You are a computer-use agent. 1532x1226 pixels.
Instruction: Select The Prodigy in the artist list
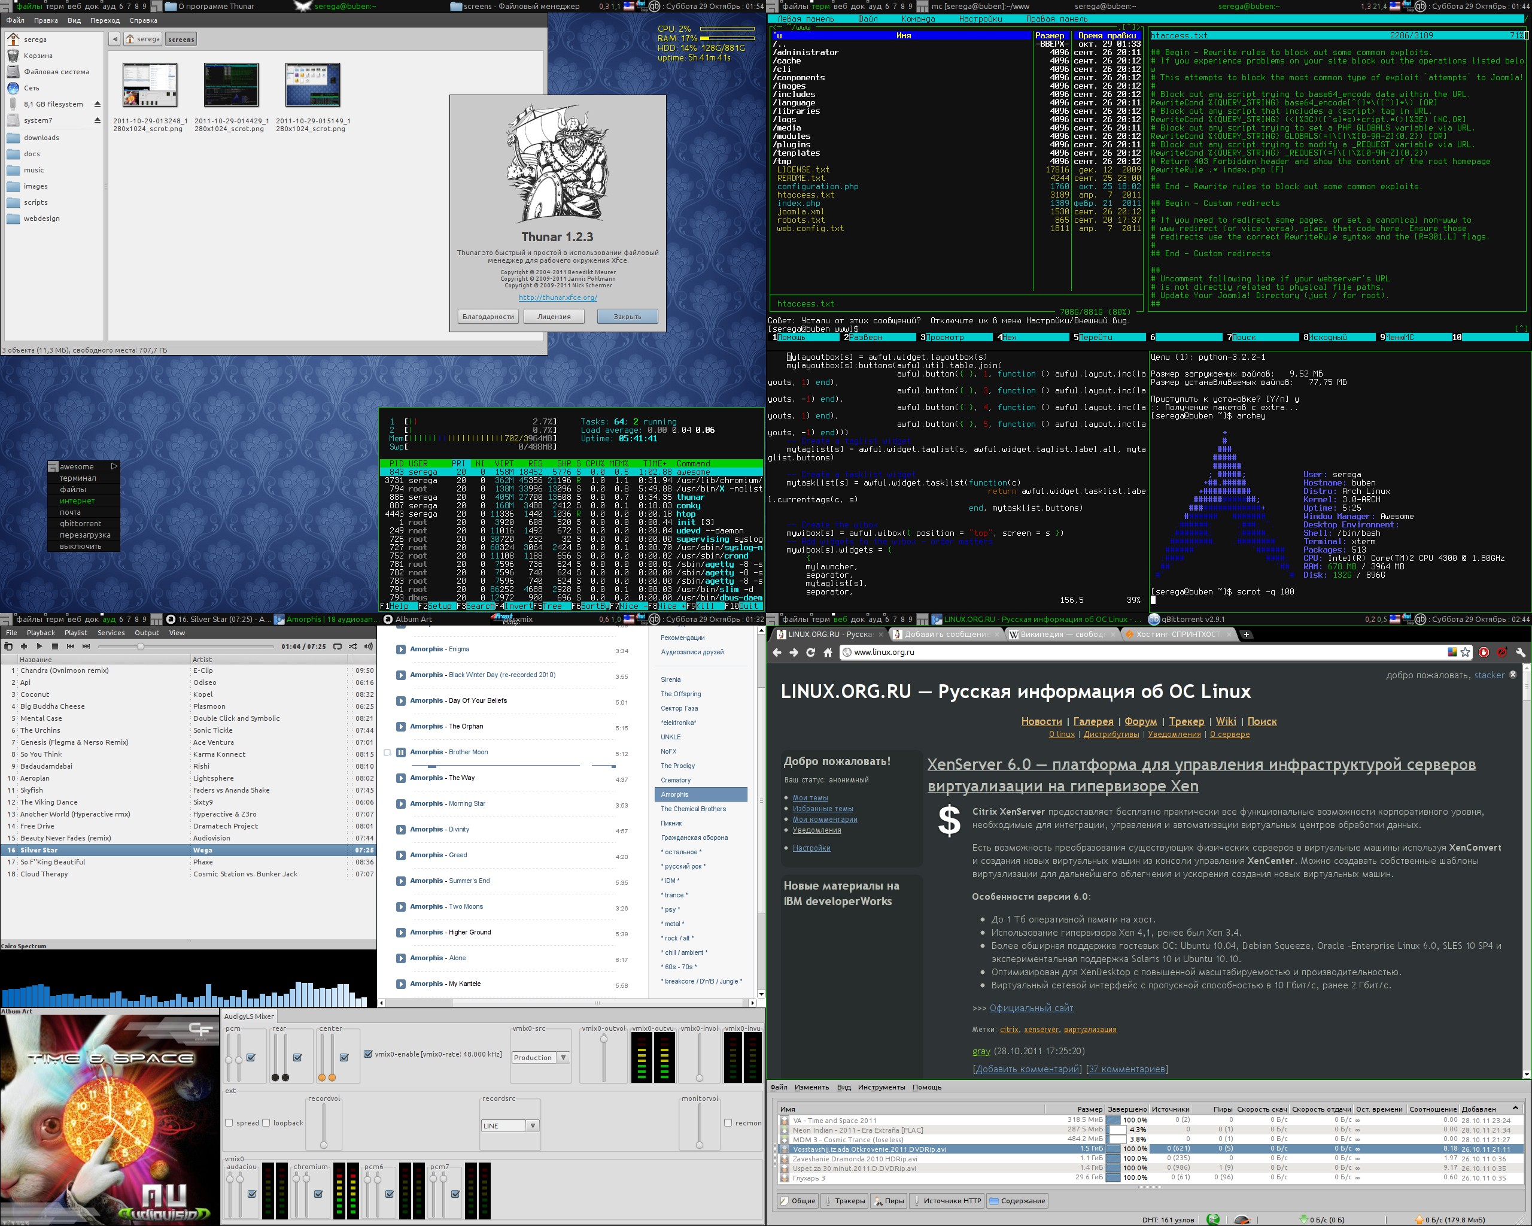coord(678,766)
